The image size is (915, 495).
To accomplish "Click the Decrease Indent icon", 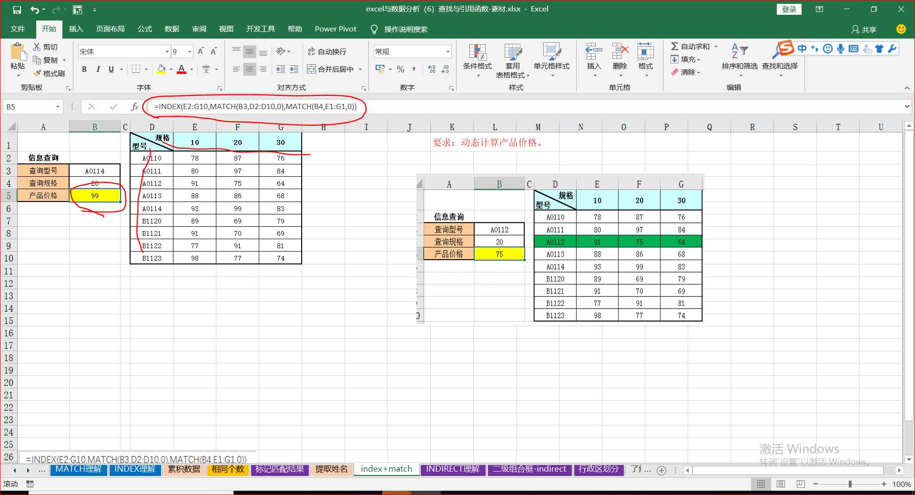I will coord(281,69).
